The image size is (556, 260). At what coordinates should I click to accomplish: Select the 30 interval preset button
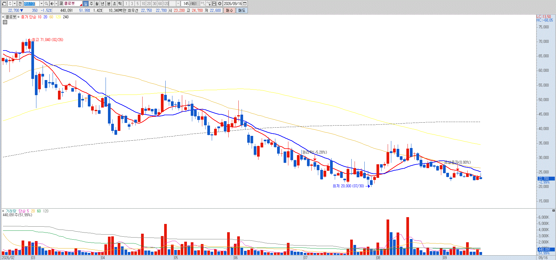coord(154,4)
